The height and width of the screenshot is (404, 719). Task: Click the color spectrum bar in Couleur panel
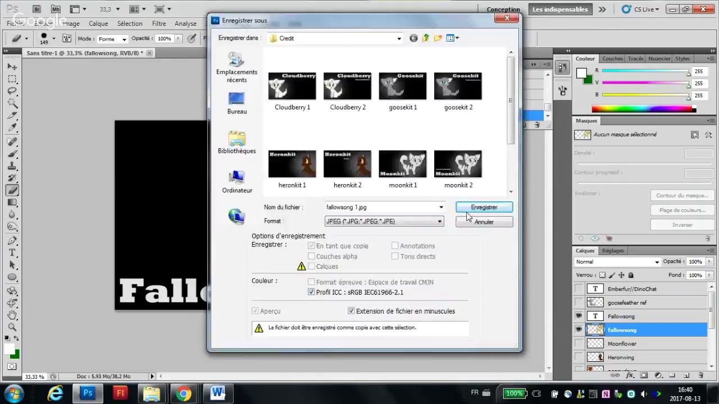click(644, 109)
